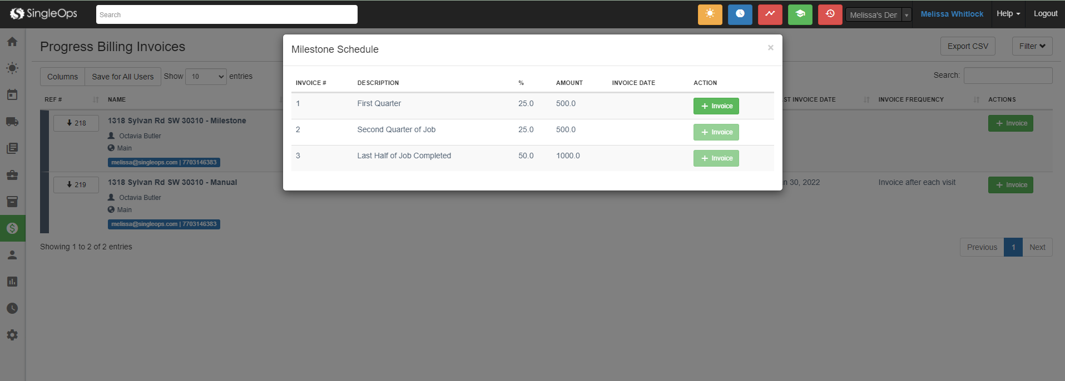Open the blue clock icon in header
The image size is (1065, 381).
pyautogui.click(x=740, y=14)
